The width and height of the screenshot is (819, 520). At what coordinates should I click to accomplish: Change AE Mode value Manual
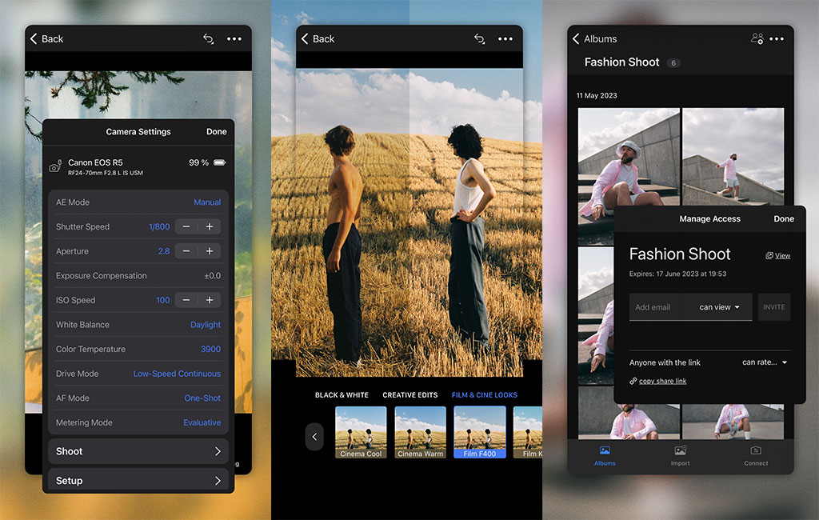click(x=207, y=202)
